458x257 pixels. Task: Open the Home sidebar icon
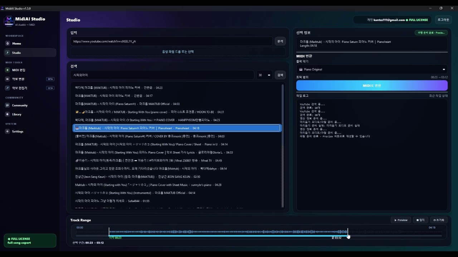pyautogui.click(x=8, y=44)
